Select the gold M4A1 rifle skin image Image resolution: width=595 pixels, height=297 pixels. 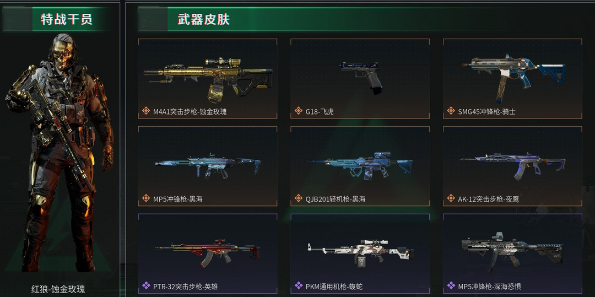[208, 80]
